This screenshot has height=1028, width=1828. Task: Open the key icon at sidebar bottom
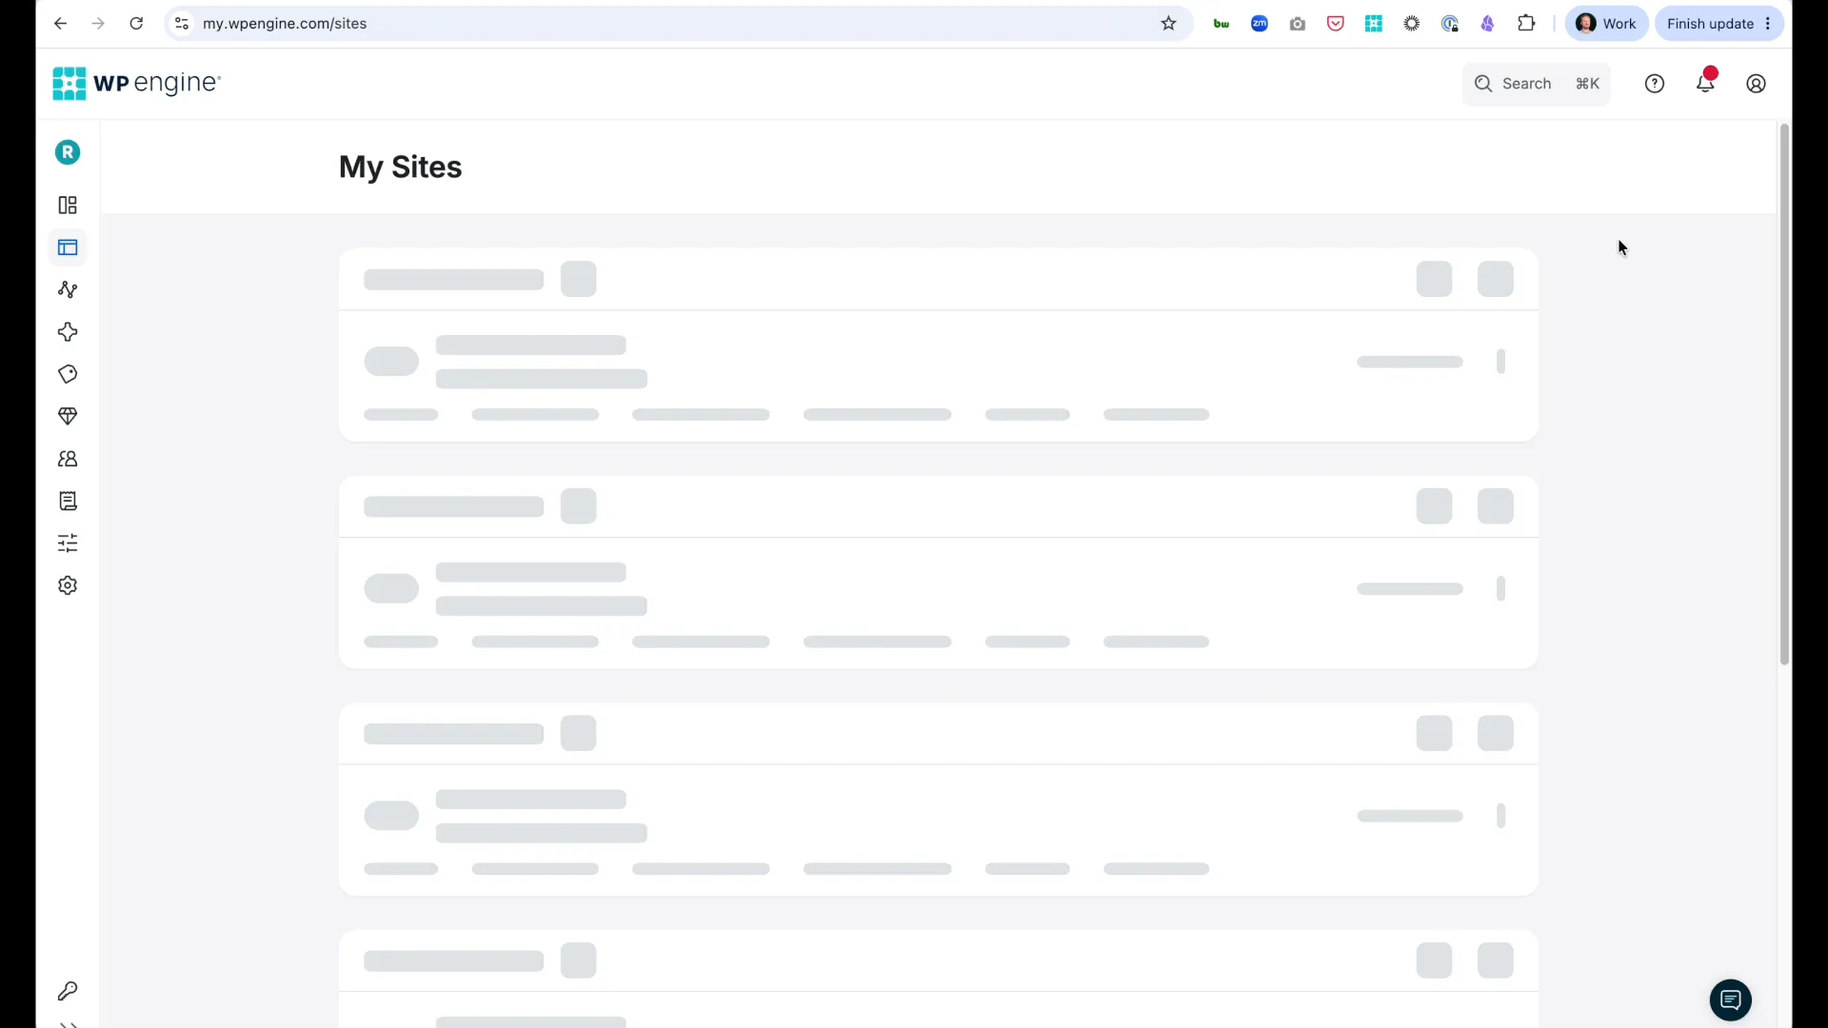point(68,992)
